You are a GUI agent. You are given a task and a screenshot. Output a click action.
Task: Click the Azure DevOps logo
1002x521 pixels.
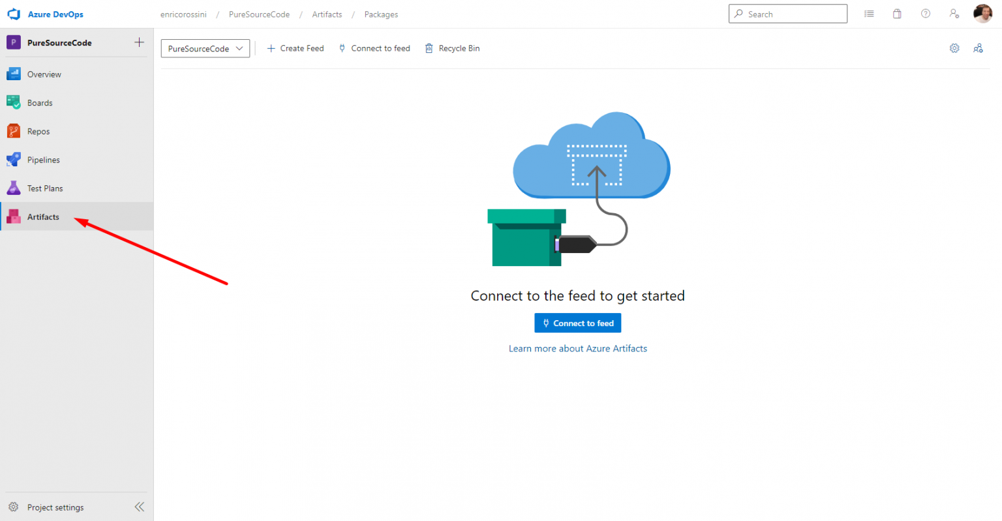[14, 13]
